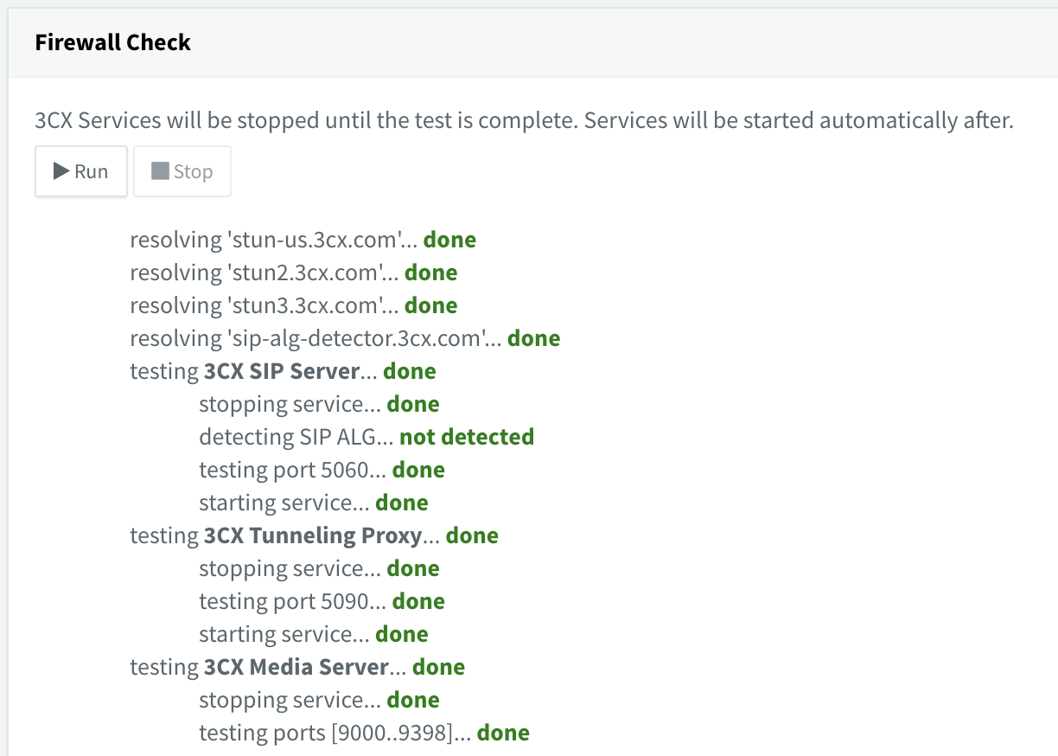Select the 'Firewall Check' panel heading
Screen dimensions: 1058x756
(113, 42)
